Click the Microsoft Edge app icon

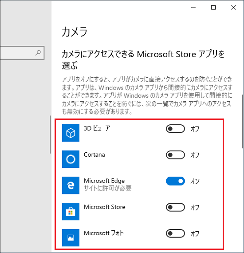71,185
